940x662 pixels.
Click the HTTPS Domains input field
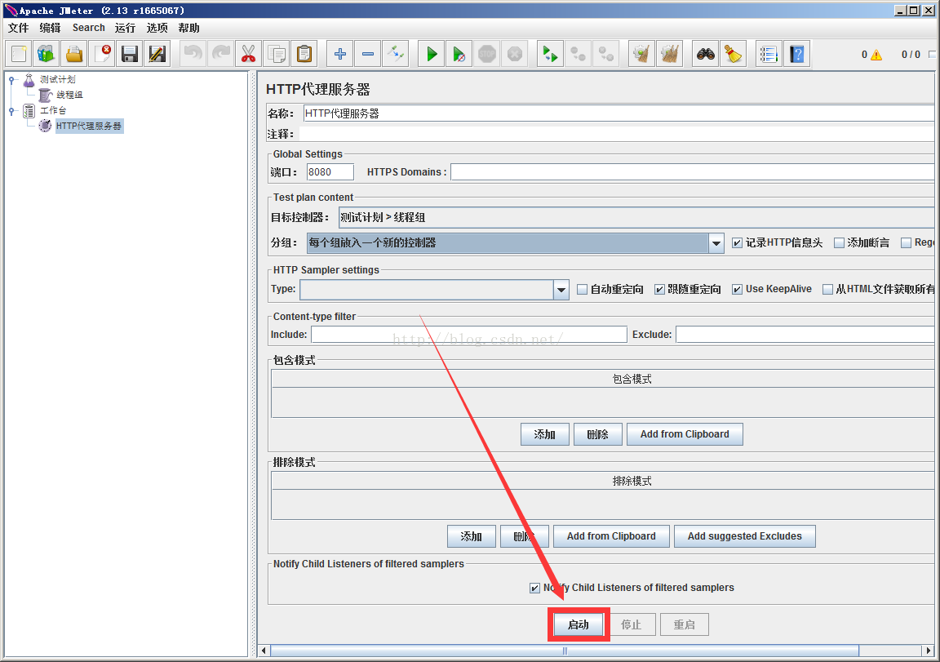(x=693, y=172)
